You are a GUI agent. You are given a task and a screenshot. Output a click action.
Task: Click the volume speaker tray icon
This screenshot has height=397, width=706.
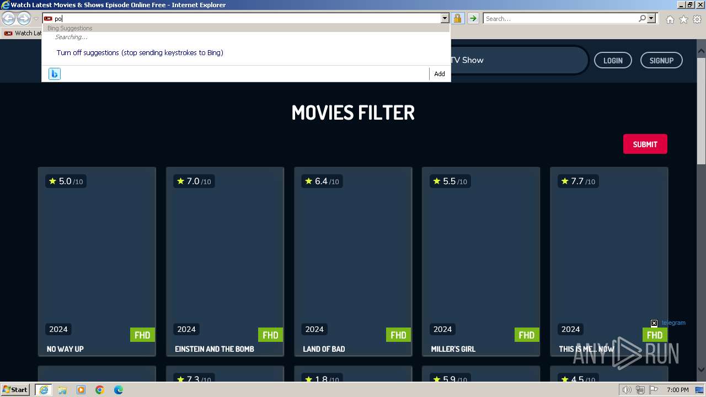tap(627, 390)
